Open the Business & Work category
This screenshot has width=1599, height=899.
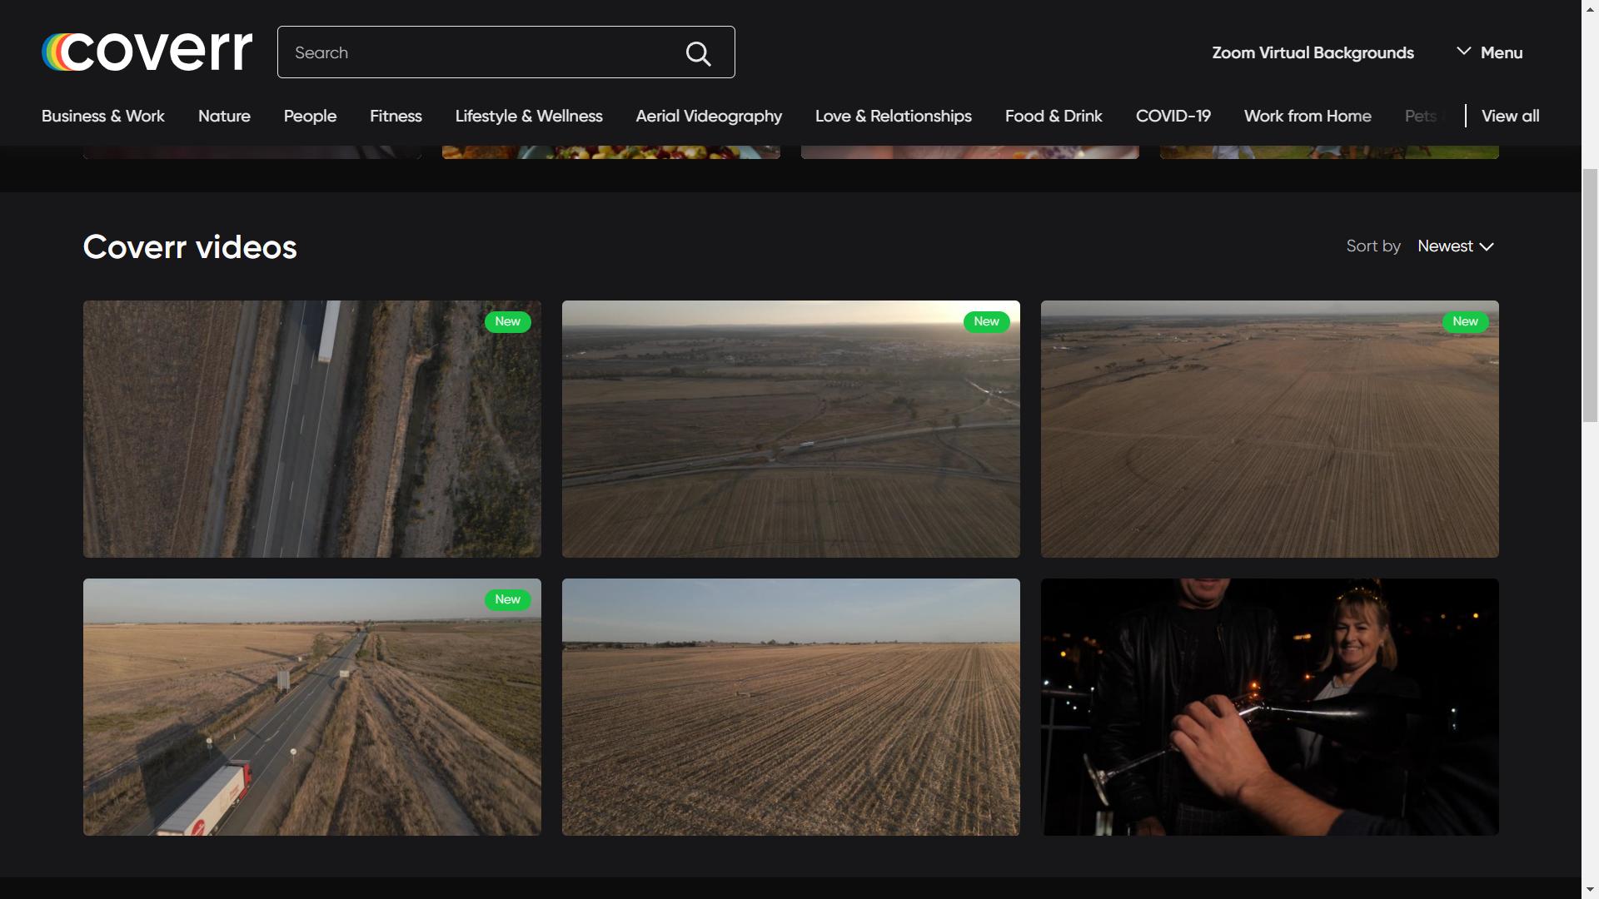(103, 116)
